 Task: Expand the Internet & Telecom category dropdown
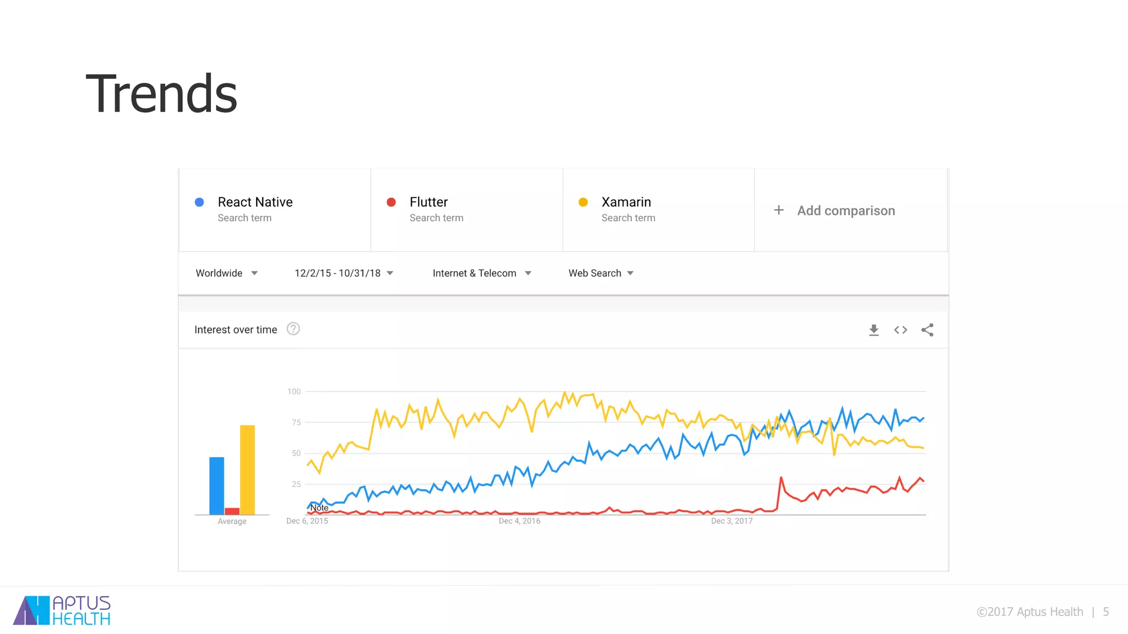(x=482, y=273)
